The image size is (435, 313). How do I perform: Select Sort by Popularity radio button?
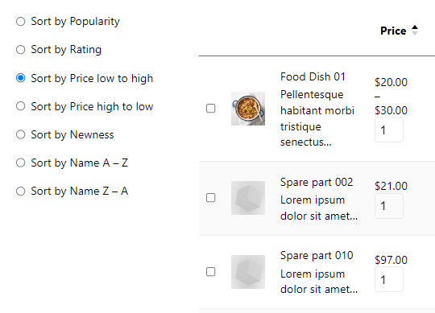pyautogui.click(x=20, y=22)
